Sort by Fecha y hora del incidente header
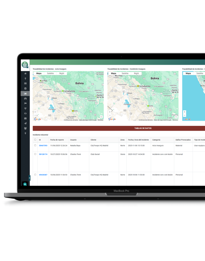The height and width of the screenshot is (261, 205). click(x=138, y=140)
